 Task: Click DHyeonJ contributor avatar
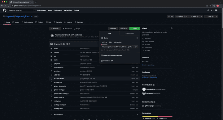(144, 93)
